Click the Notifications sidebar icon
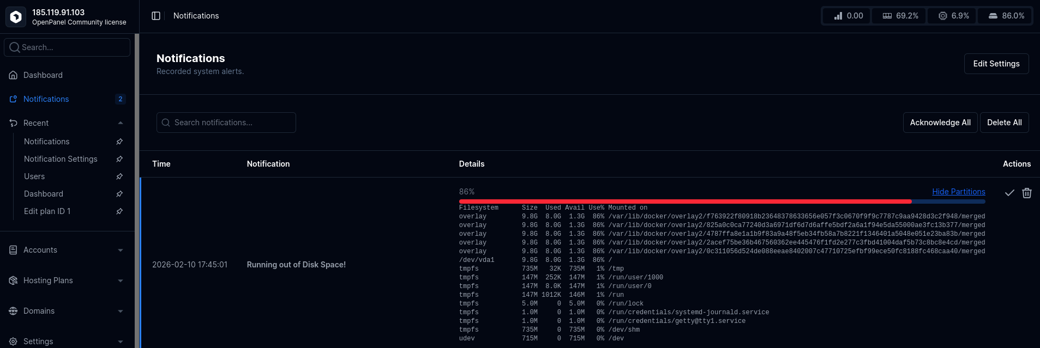The height and width of the screenshot is (348, 1040). pos(13,99)
